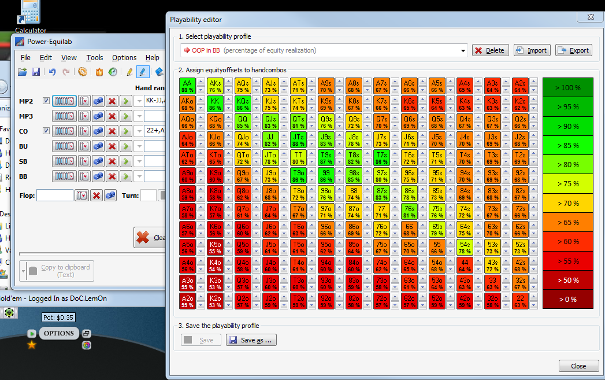Click random dice icon in MP3 row
The width and height of the screenshot is (605, 380).
[98, 116]
